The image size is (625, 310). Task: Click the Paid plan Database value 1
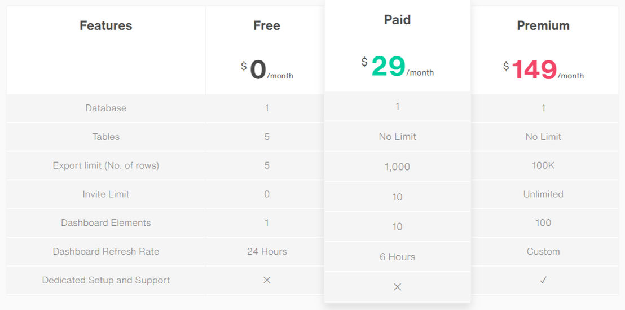(x=398, y=107)
